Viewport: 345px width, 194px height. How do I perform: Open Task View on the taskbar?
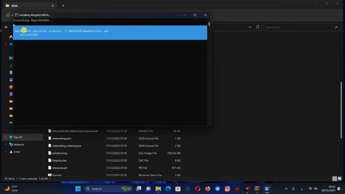click(139, 189)
